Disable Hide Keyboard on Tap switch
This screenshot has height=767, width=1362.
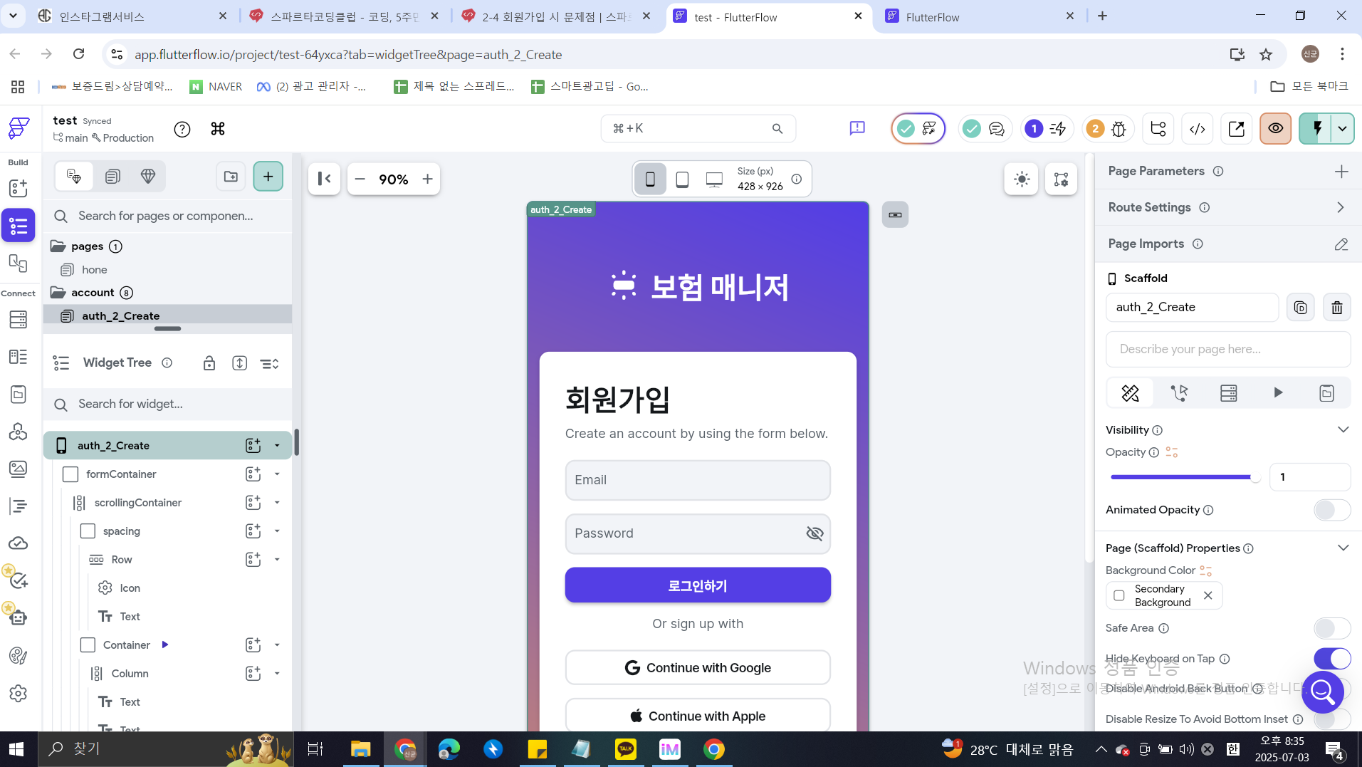(1331, 658)
